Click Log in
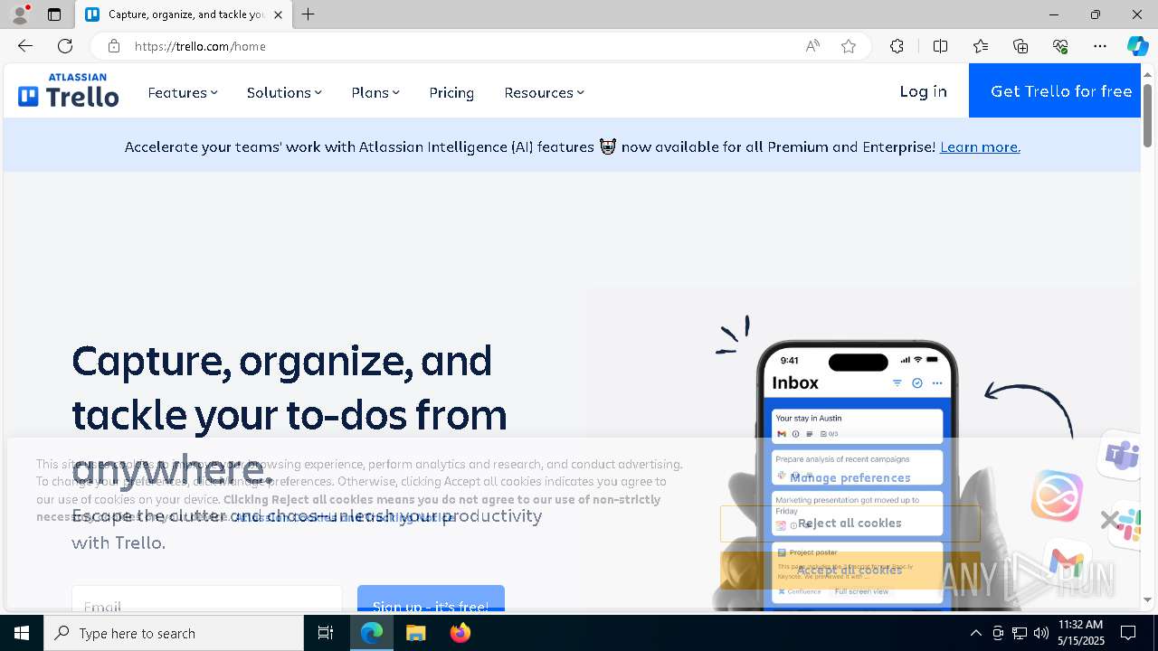Viewport: 1158px width, 651px height. coord(923,90)
